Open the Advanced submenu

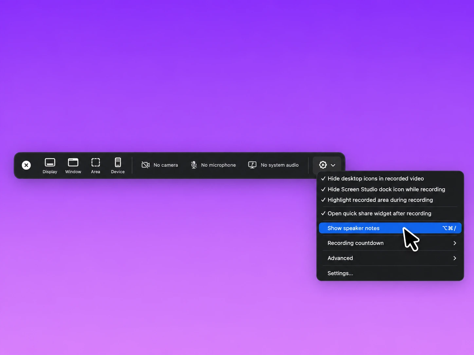[x=390, y=258]
